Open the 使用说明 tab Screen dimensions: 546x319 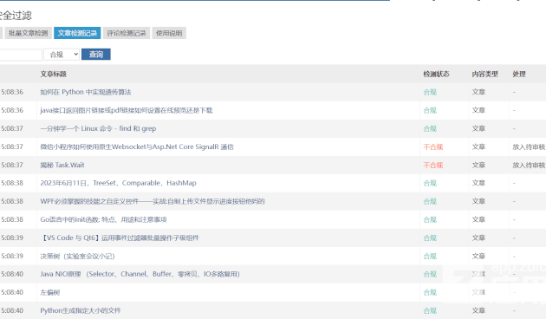[x=169, y=33]
